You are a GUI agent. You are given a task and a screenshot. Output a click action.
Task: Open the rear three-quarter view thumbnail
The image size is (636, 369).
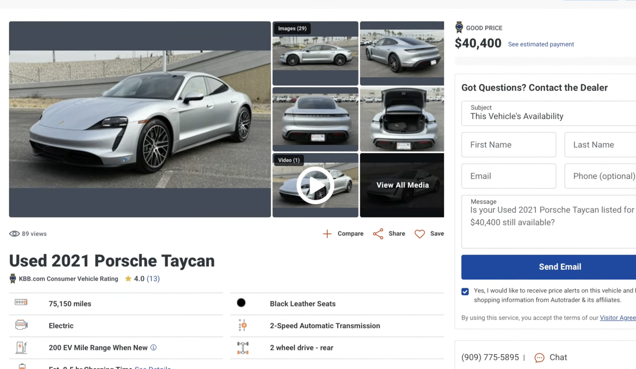pos(402,54)
